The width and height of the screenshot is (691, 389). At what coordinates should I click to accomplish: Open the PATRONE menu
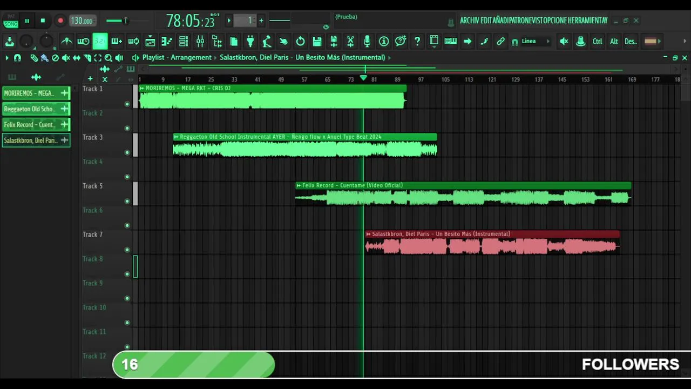tap(520, 21)
